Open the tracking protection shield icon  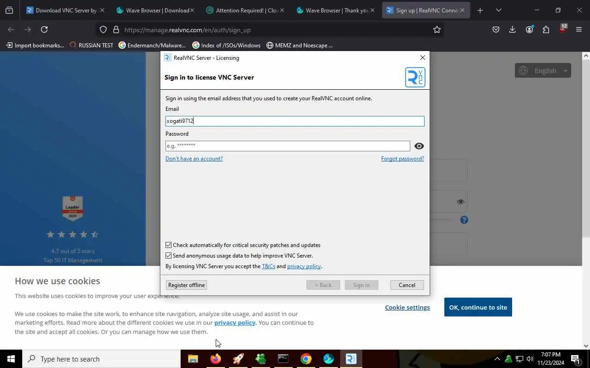(x=103, y=29)
